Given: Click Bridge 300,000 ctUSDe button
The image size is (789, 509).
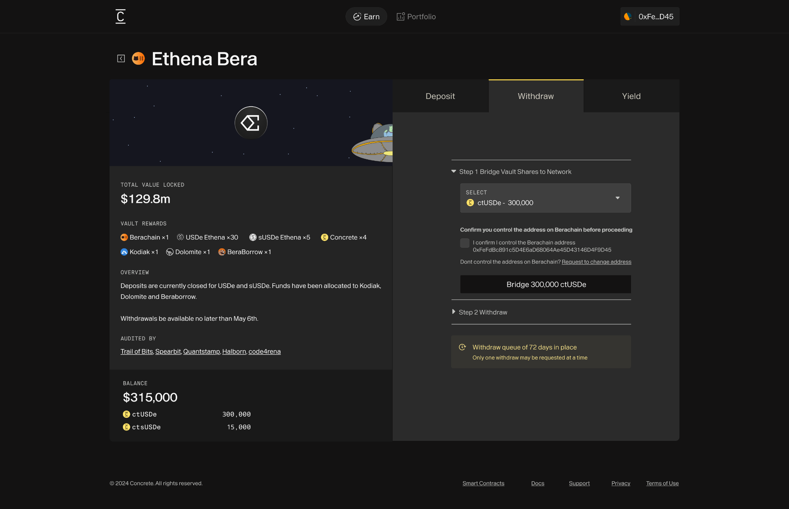Looking at the screenshot, I should click(x=546, y=285).
